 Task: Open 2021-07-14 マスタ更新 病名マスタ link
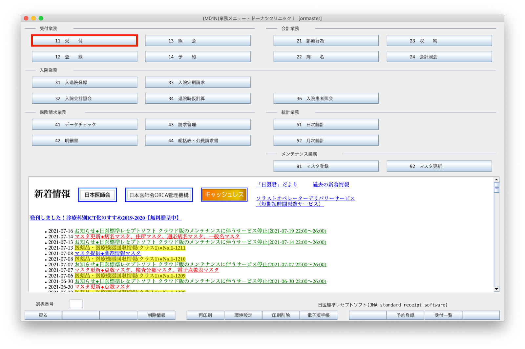tap(157, 236)
